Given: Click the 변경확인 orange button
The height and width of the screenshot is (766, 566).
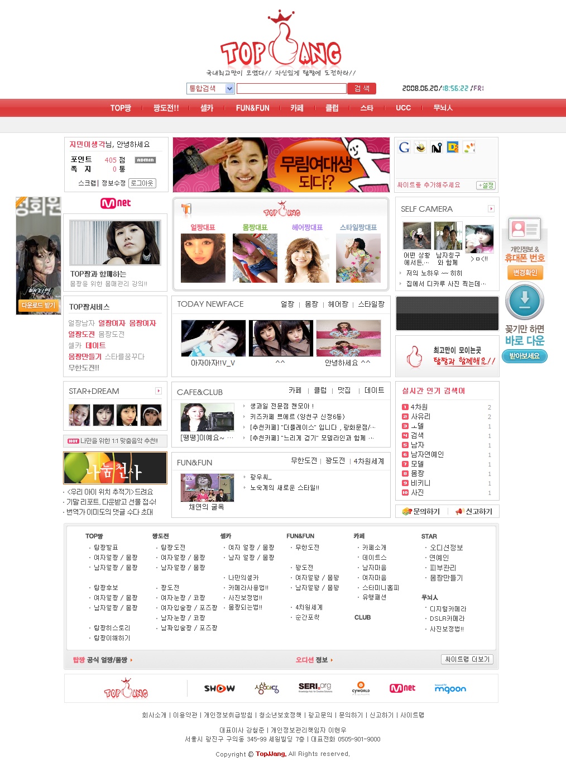Looking at the screenshot, I should 525,273.
